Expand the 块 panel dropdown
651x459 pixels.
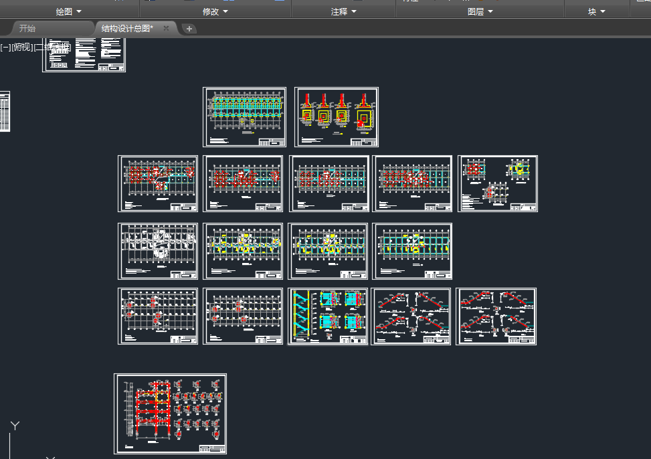(596, 11)
